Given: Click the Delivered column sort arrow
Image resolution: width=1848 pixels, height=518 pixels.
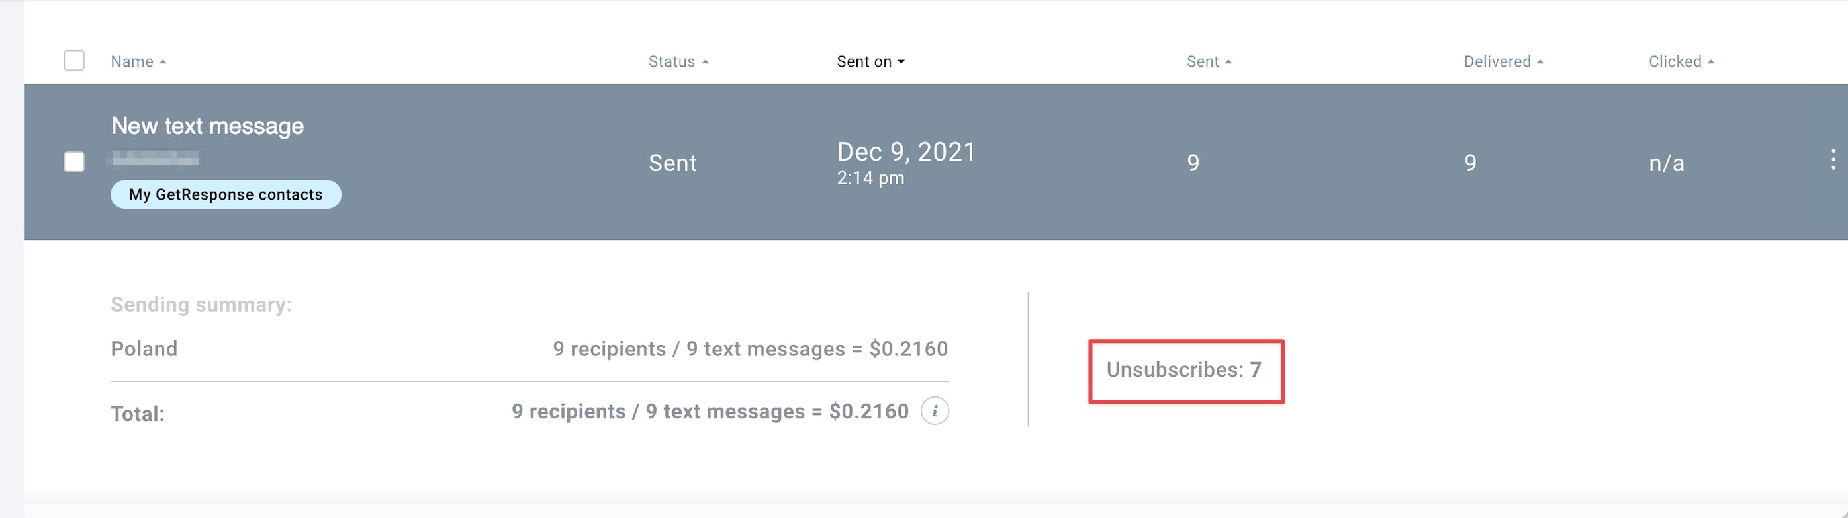Looking at the screenshot, I should (x=1540, y=62).
